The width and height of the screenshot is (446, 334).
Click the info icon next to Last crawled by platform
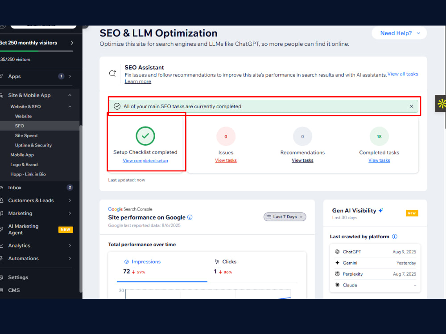(x=395, y=236)
